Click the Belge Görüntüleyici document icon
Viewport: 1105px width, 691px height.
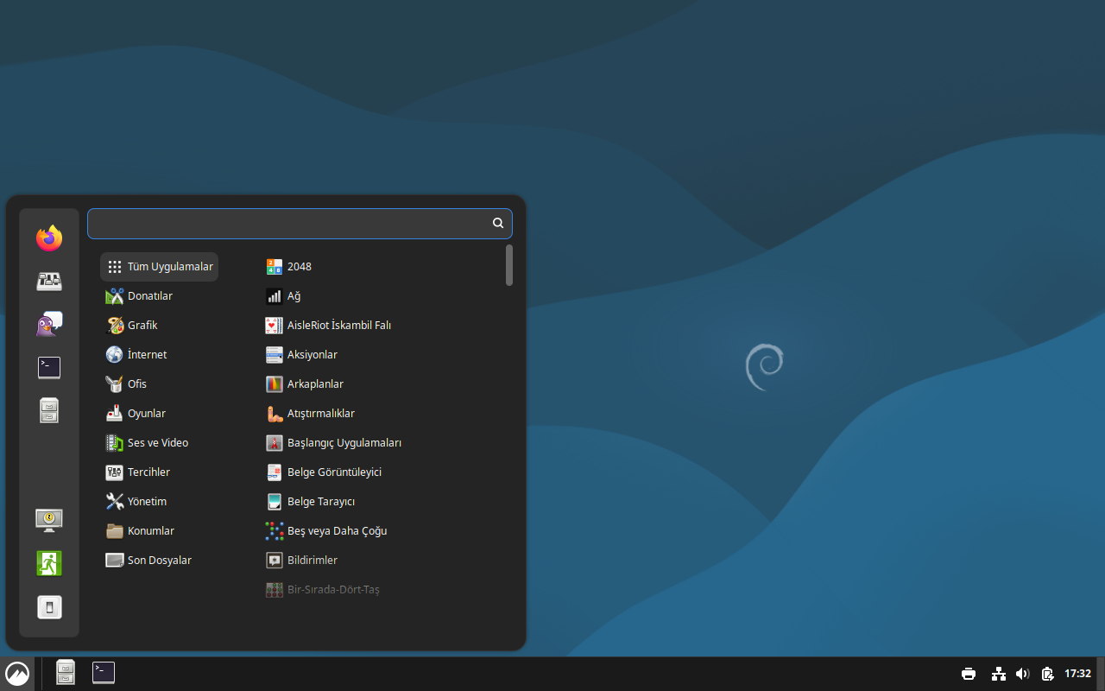(275, 472)
